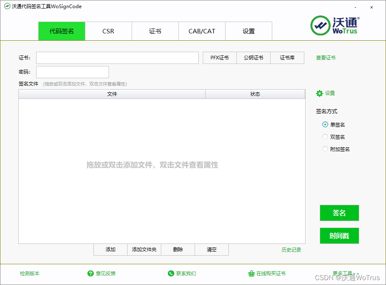The height and width of the screenshot is (285, 386).
Task: Click the 检测版本 link
Action: (x=30, y=274)
